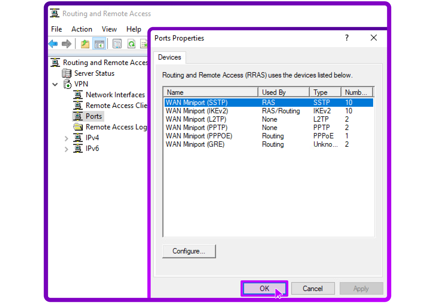Select the Remote Access Logging node
The width and height of the screenshot is (435, 303).
(x=117, y=127)
